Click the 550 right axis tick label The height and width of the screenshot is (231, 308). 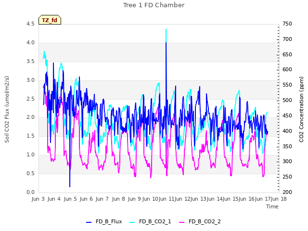[287, 85]
